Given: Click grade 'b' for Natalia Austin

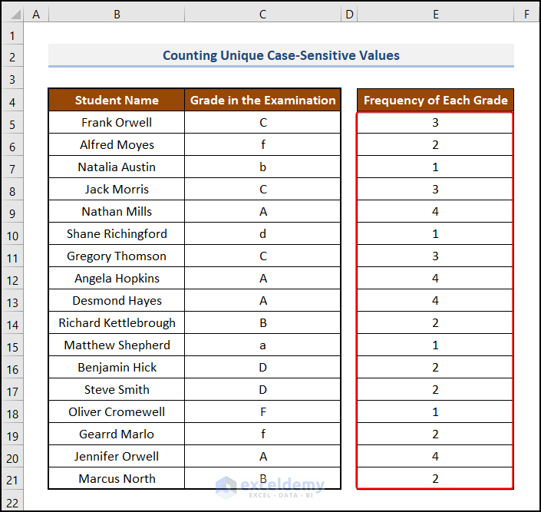Looking at the screenshot, I should coord(262,167).
